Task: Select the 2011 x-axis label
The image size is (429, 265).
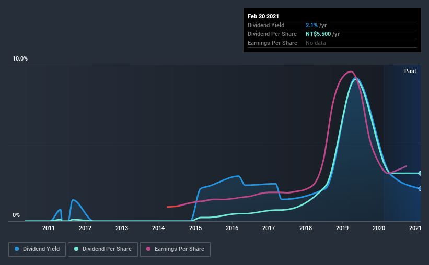Action: (49, 228)
